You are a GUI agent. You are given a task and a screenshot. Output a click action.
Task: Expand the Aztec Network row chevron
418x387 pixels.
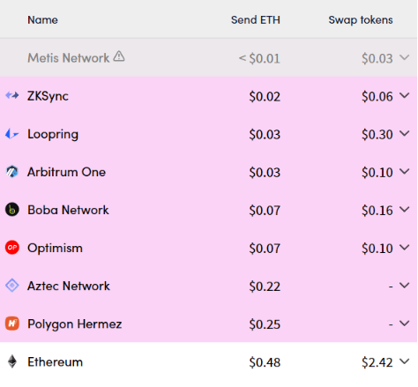click(x=405, y=286)
